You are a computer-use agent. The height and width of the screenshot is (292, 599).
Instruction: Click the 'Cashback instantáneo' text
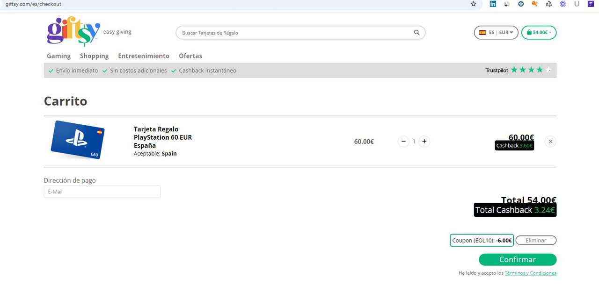pyautogui.click(x=207, y=71)
